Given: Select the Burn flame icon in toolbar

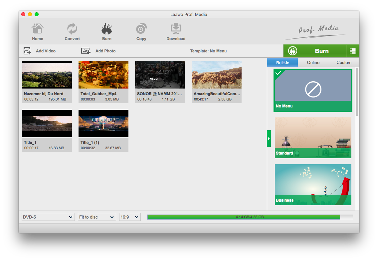Looking at the screenshot, I should [107, 29].
